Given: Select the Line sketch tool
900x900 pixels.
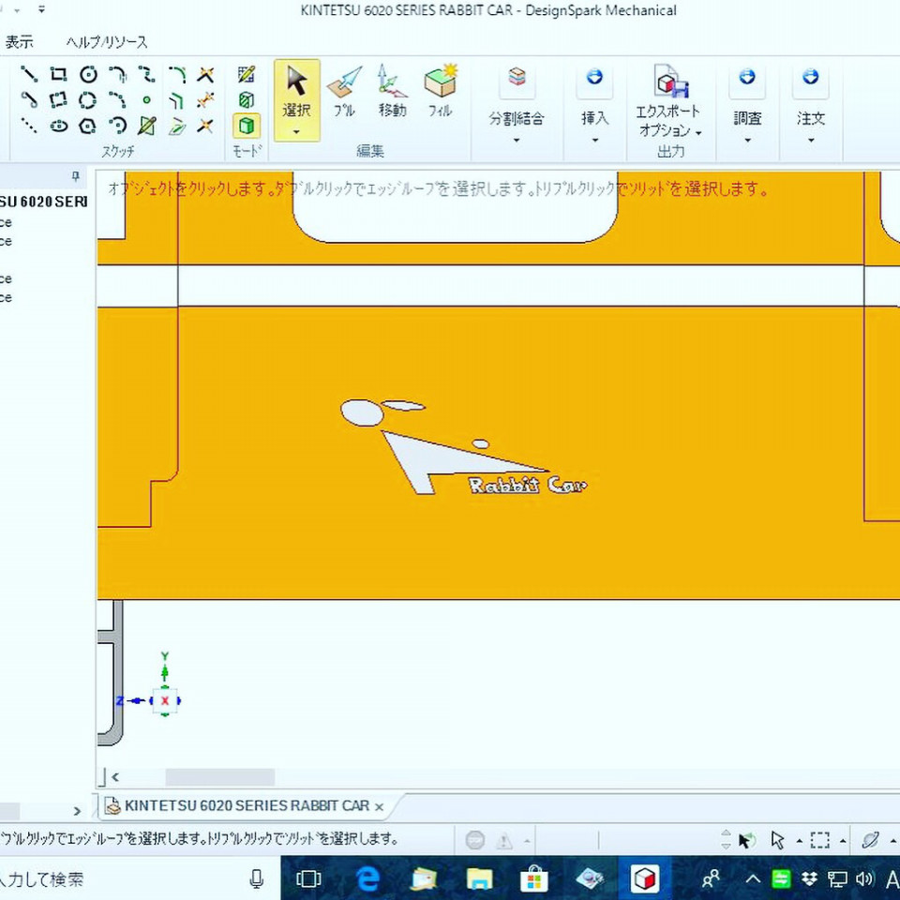Looking at the screenshot, I should (29, 74).
